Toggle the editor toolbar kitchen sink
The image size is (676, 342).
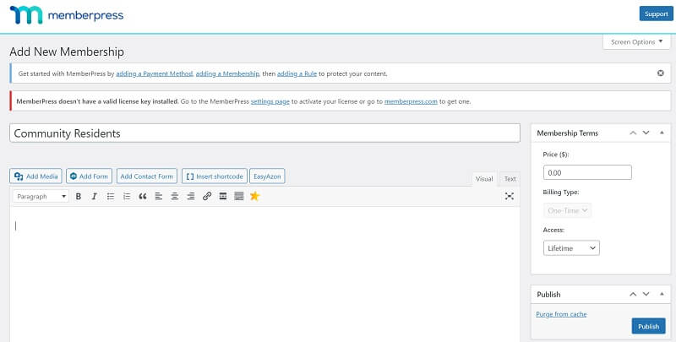[x=239, y=197]
